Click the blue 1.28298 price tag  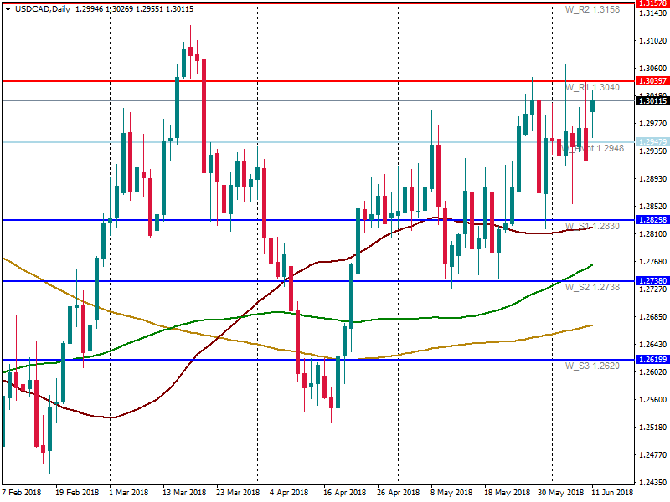point(652,220)
